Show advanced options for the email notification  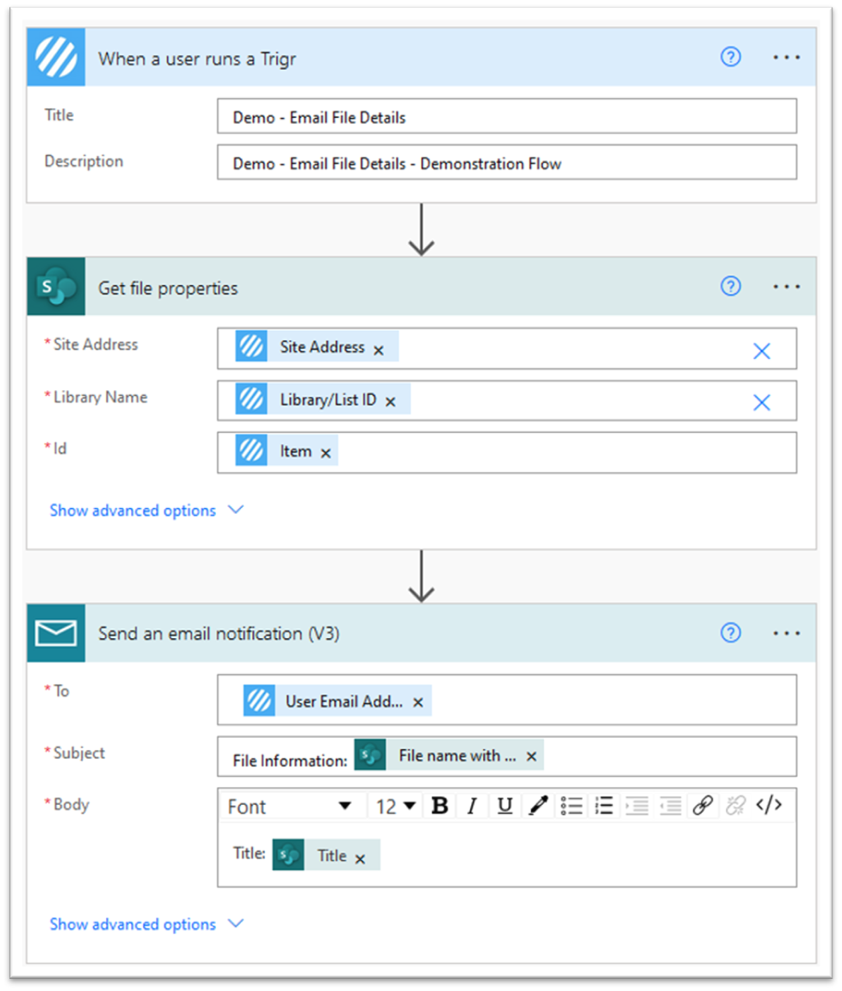click(x=146, y=924)
